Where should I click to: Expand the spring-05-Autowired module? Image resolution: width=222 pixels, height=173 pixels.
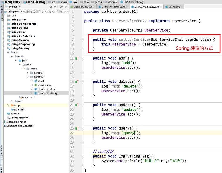click(4, 36)
